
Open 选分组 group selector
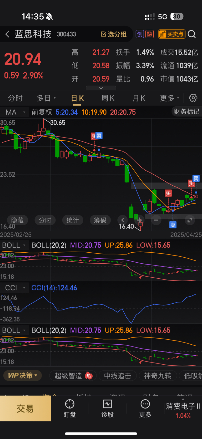(114, 34)
